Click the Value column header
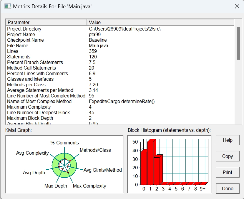Image resolution: width=244 pixels, height=199 pixels. 161,22
